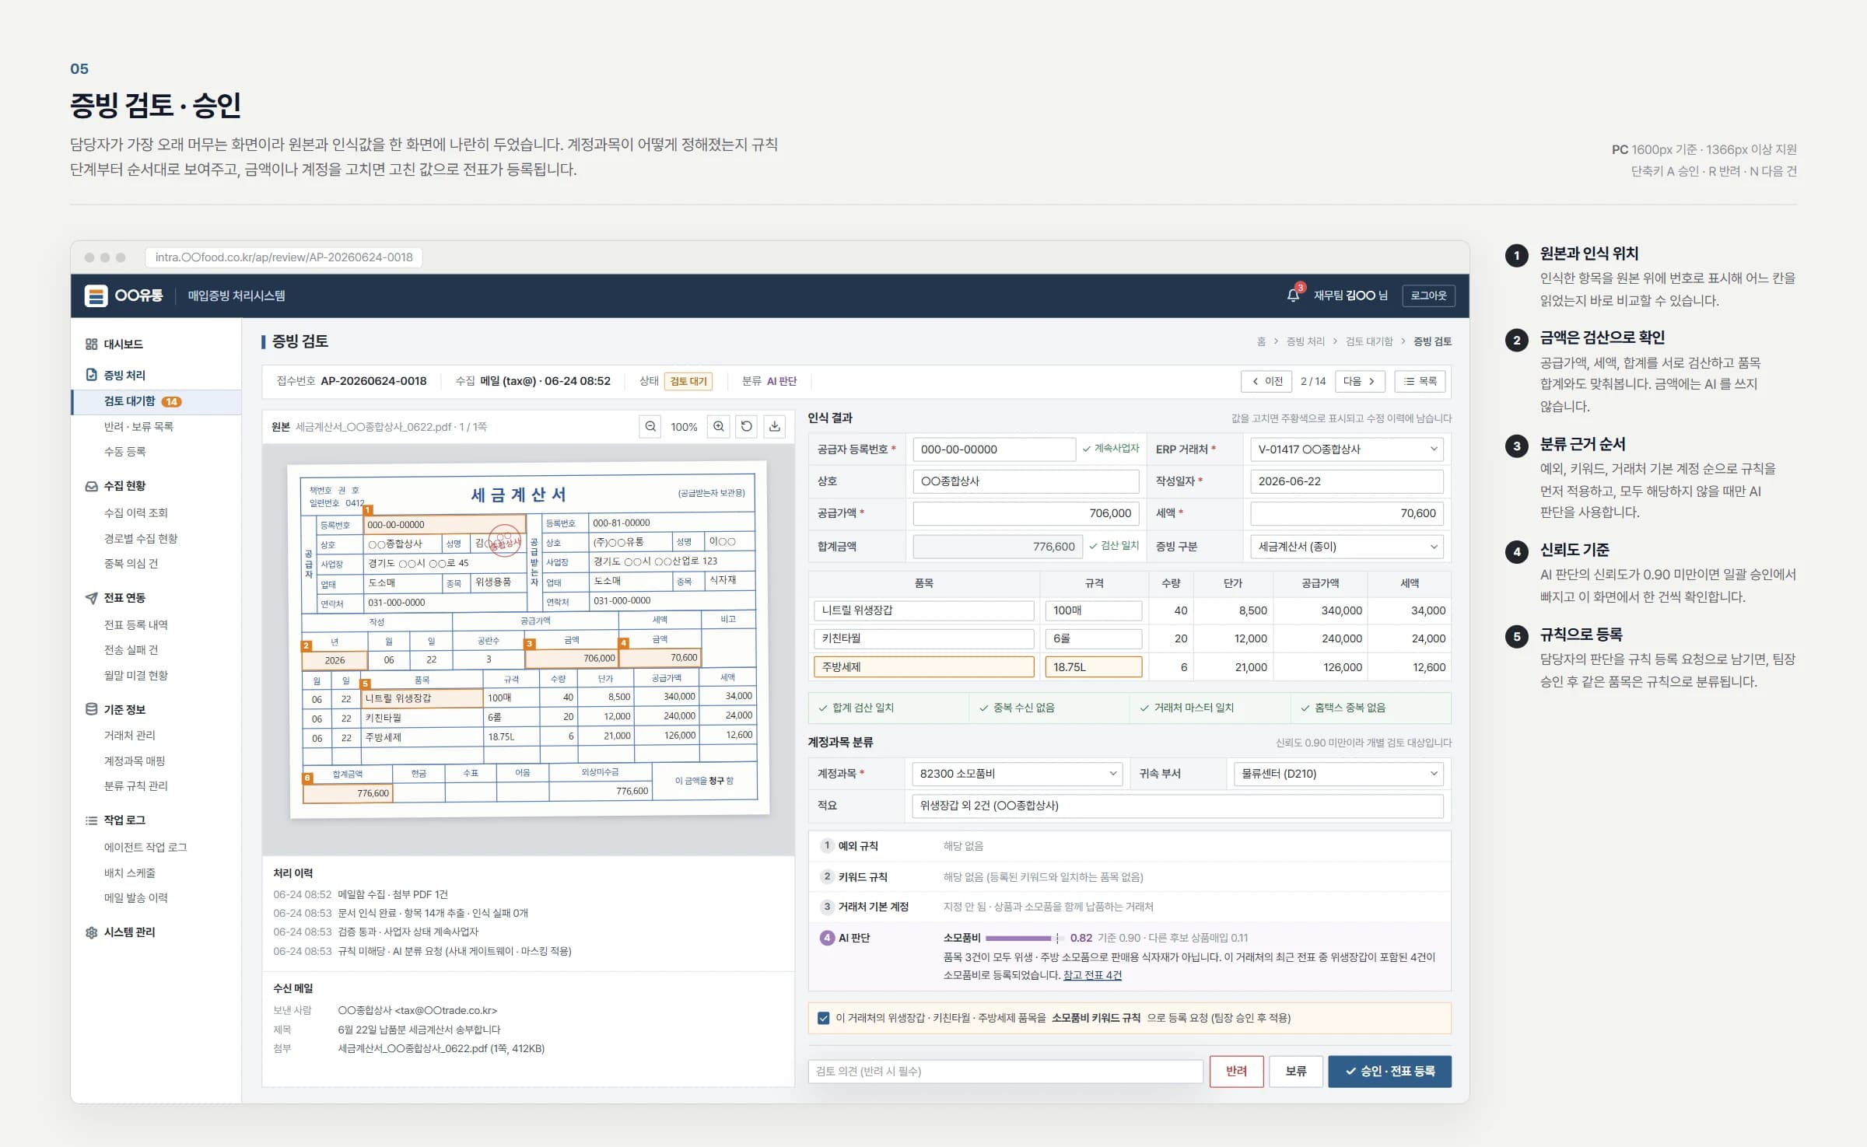This screenshot has width=1867, height=1147.
Task: Open 반려·보류 목록 menu item
Action: coord(138,426)
